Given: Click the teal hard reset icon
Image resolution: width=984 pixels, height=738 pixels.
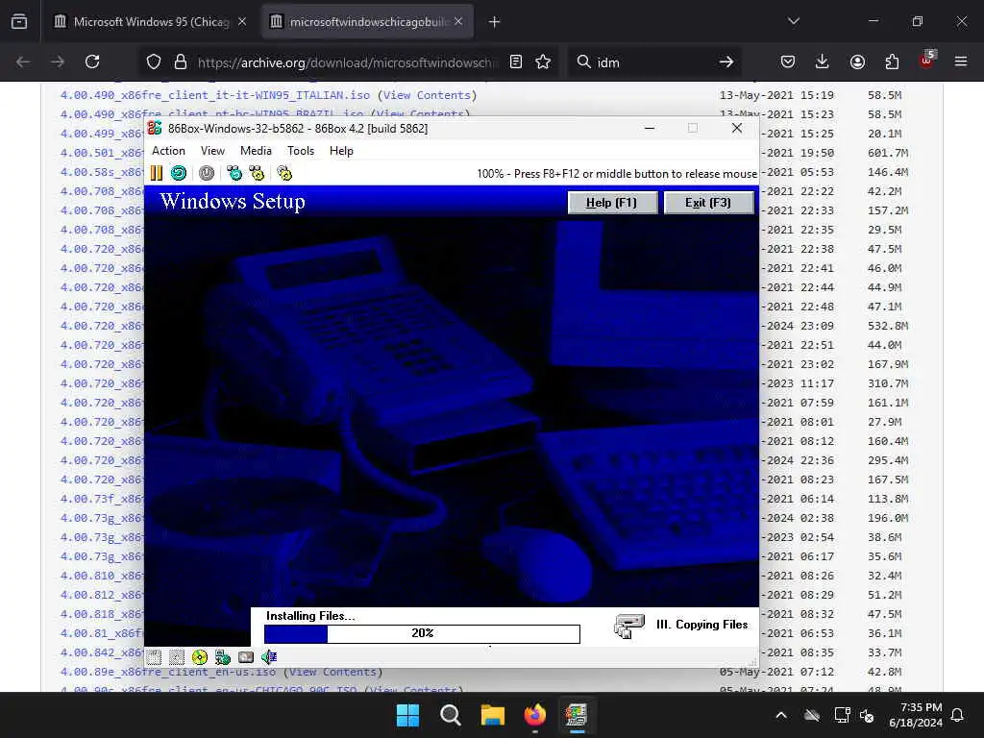Looking at the screenshot, I should (179, 173).
